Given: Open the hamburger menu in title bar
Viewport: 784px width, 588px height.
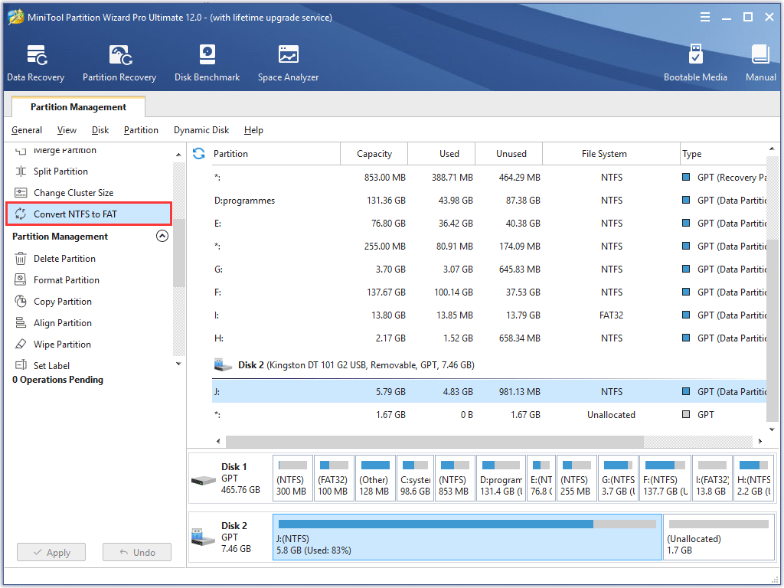Looking at the screenshot, I should [705, 17].
